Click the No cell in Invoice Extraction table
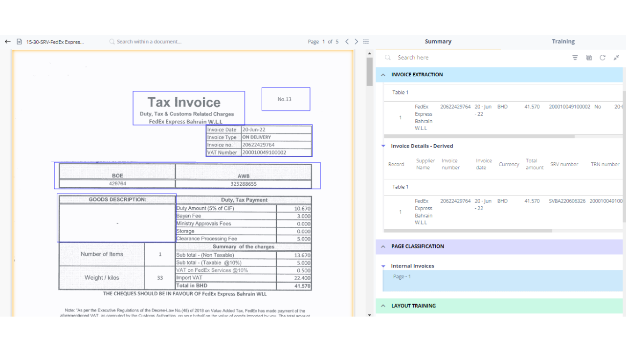 tap(598, 107)
